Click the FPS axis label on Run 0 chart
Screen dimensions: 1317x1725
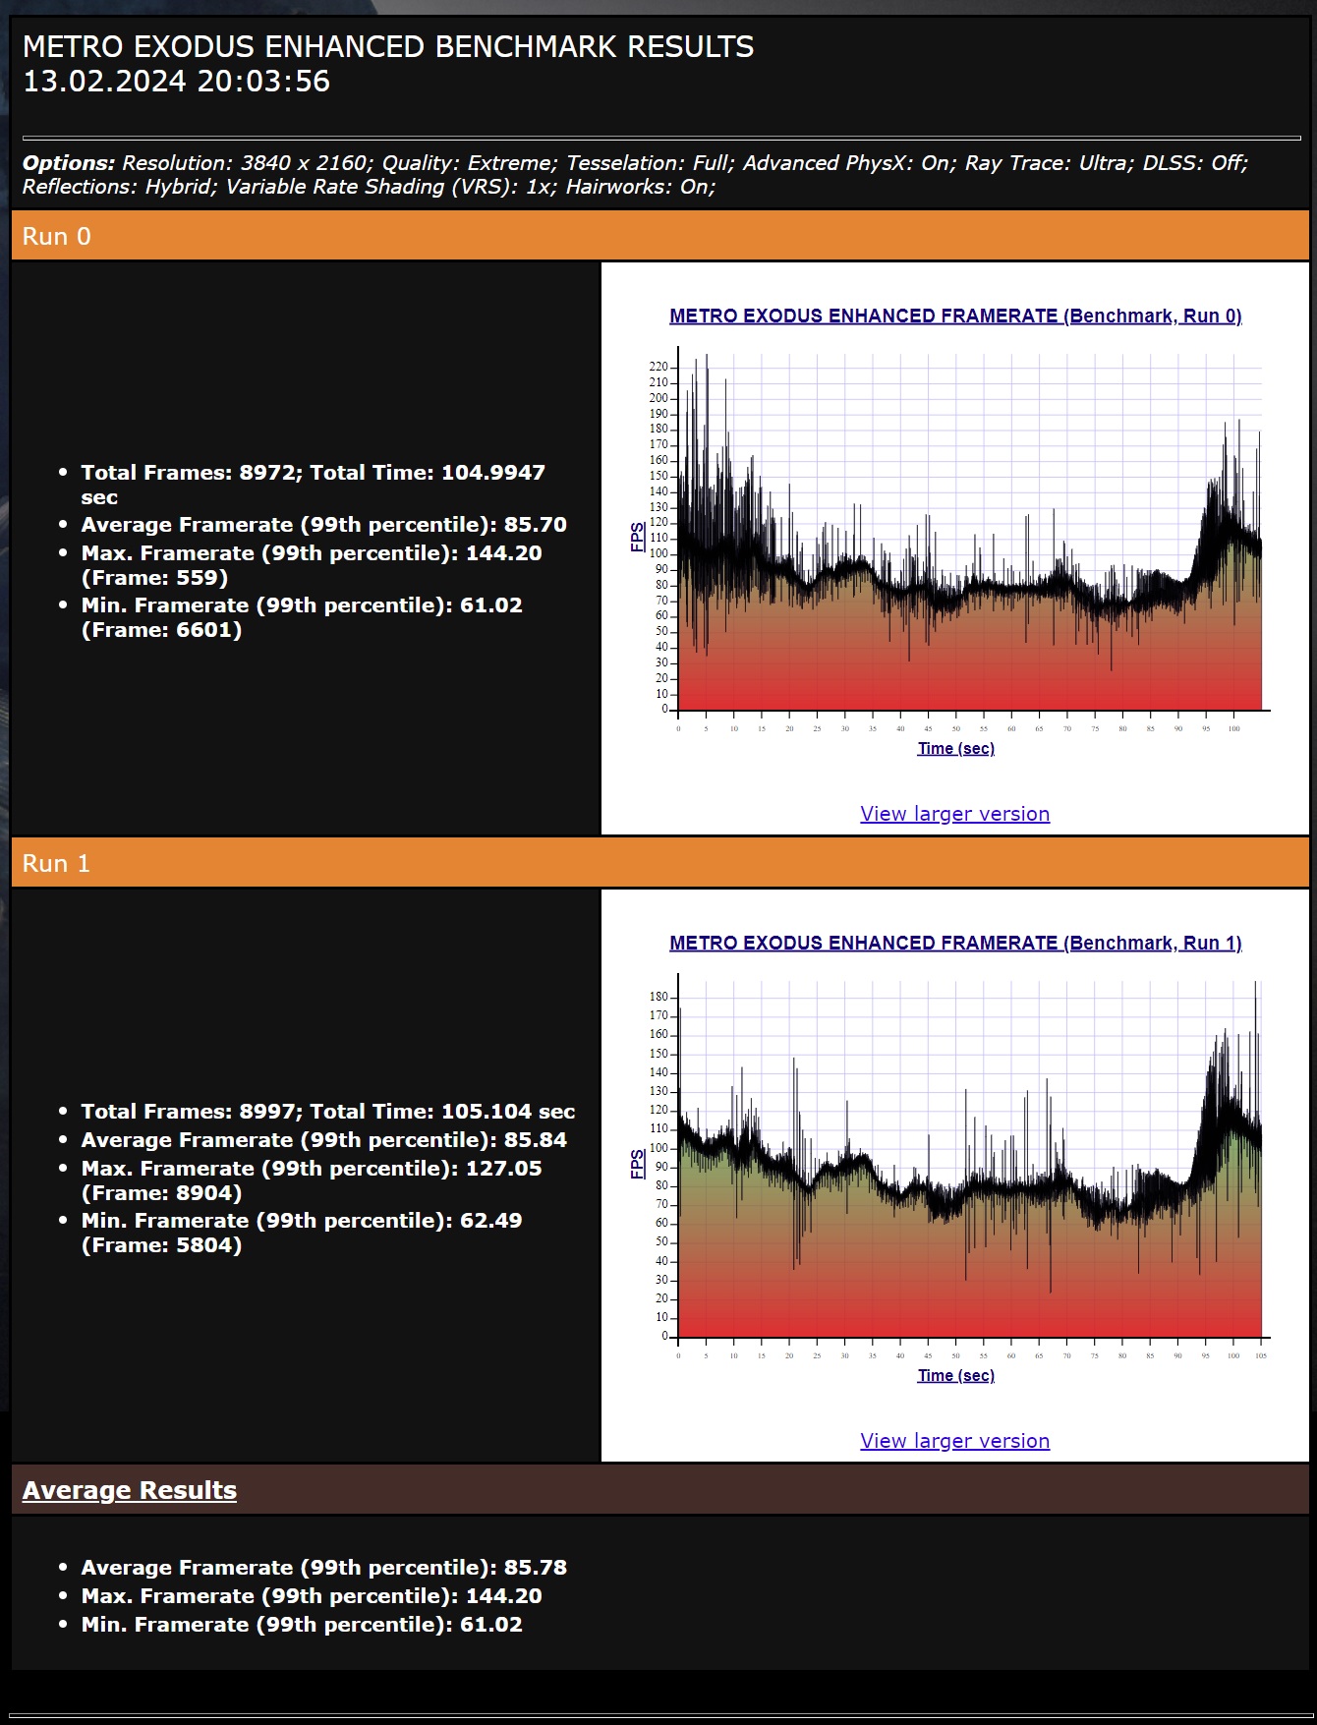pyautogui.click(x=638, y=537)
